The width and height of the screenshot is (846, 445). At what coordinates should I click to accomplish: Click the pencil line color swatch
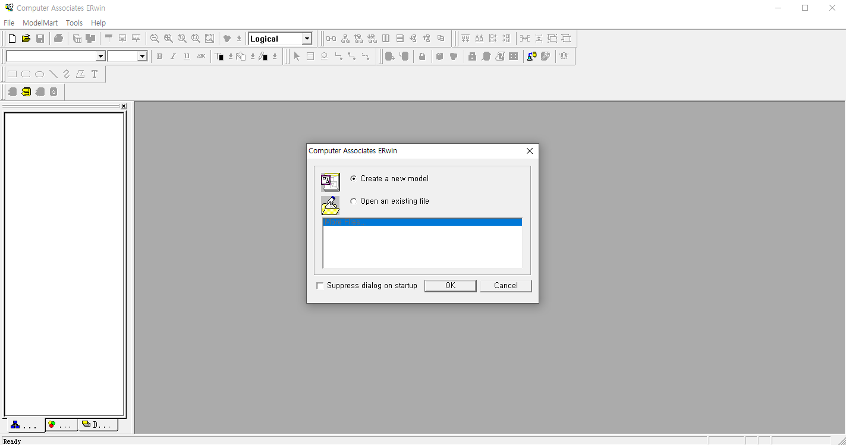tap(263, 56)
